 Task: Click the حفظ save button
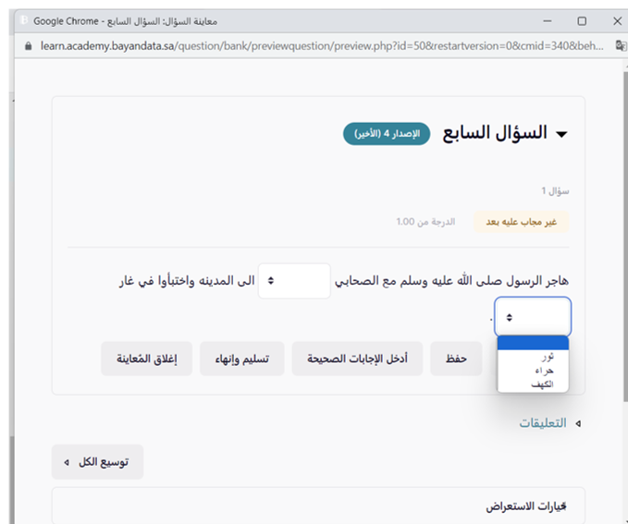point(456,359)
